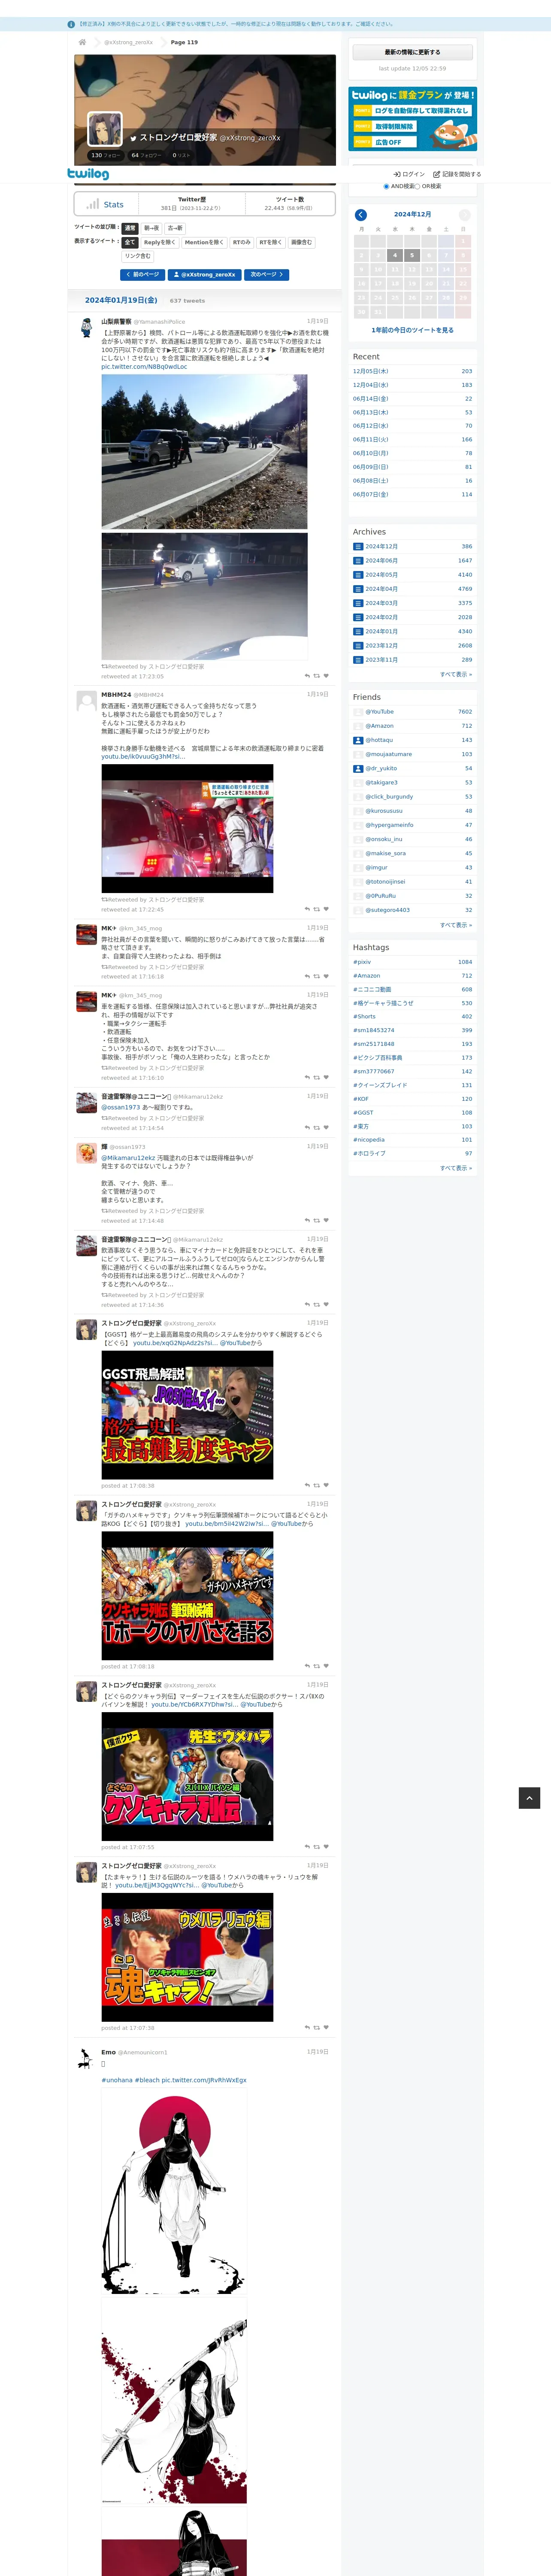Open list icon for archive 2024年06月

(x=358, y=561)
